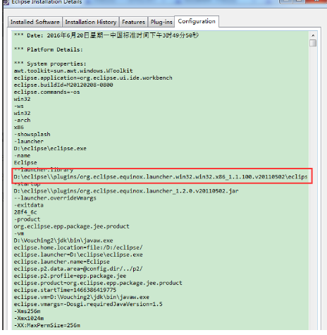Viewport: 327px width, 335px height.
Task: Click the 'x86' line
Action: 19,127
